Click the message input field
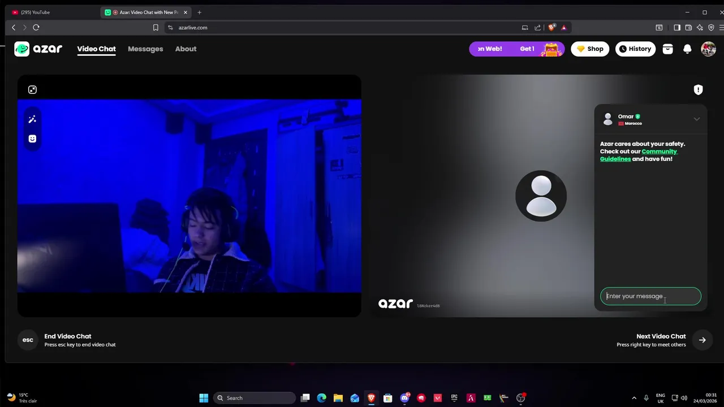 (650, 296)
